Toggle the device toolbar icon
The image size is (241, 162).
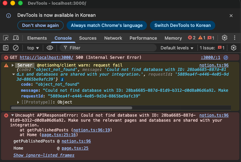pyautogui.click(x=16, y=38)
